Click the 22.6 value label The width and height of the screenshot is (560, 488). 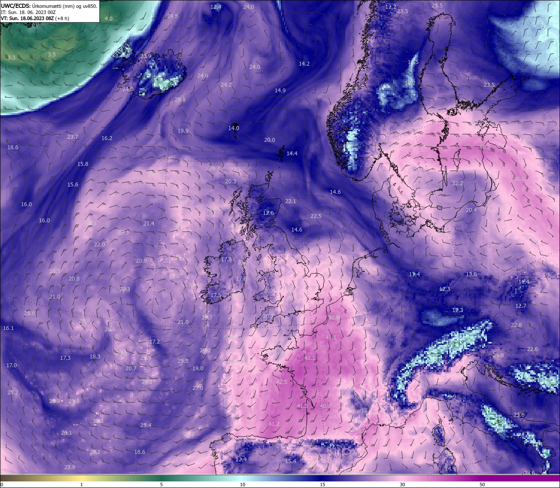[532, 349]
